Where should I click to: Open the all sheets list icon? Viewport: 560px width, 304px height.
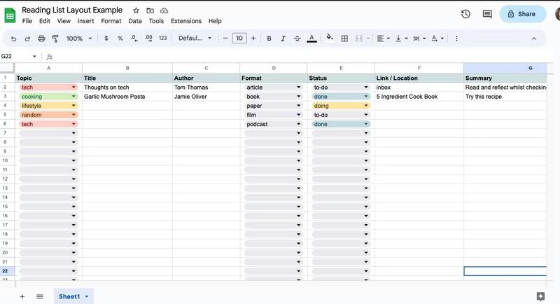click(40, 296)
